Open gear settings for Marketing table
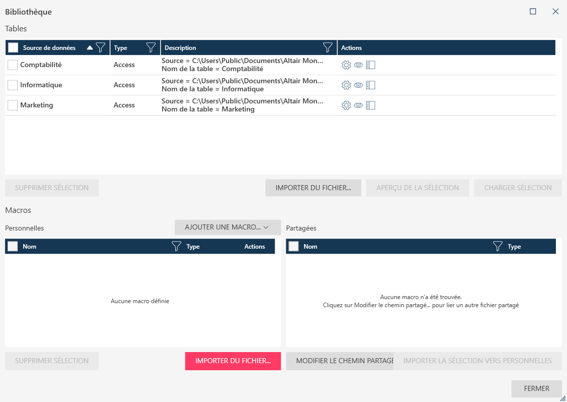 coord(346,105)
